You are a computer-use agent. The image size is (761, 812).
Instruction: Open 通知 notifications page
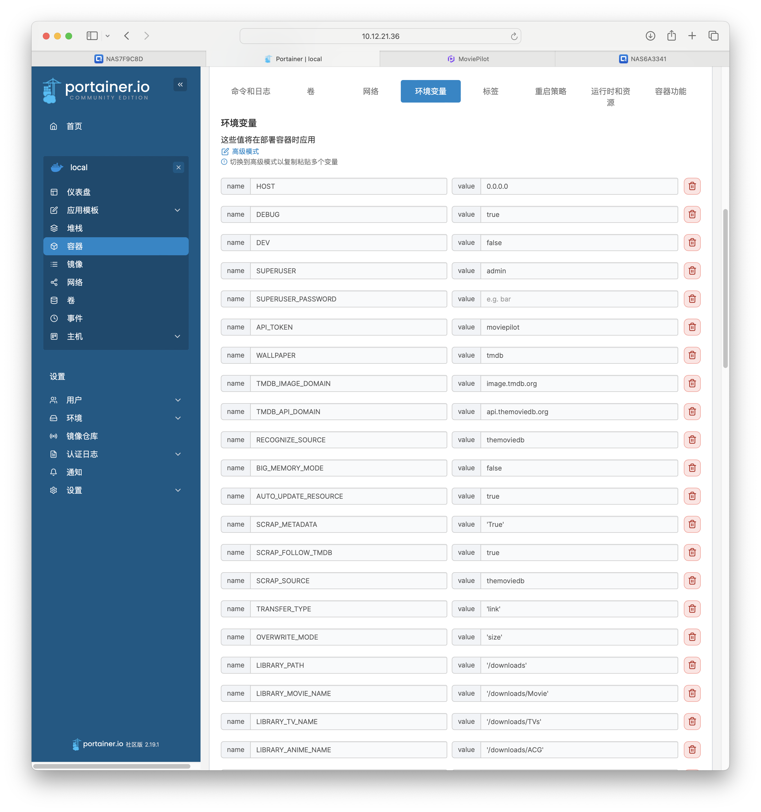coord(74,472)
